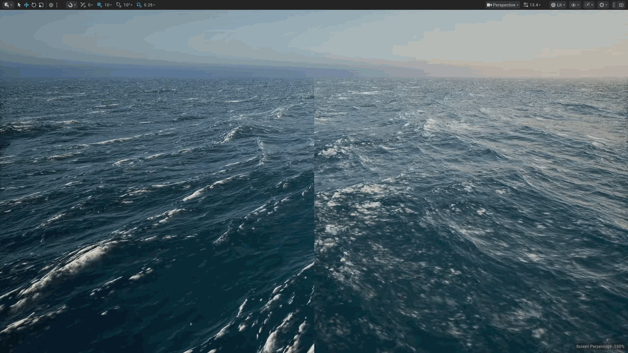This screenshot has width=628, height=353.
Task: Choose the Translate move gizmo tool
Action: (26, 5)
